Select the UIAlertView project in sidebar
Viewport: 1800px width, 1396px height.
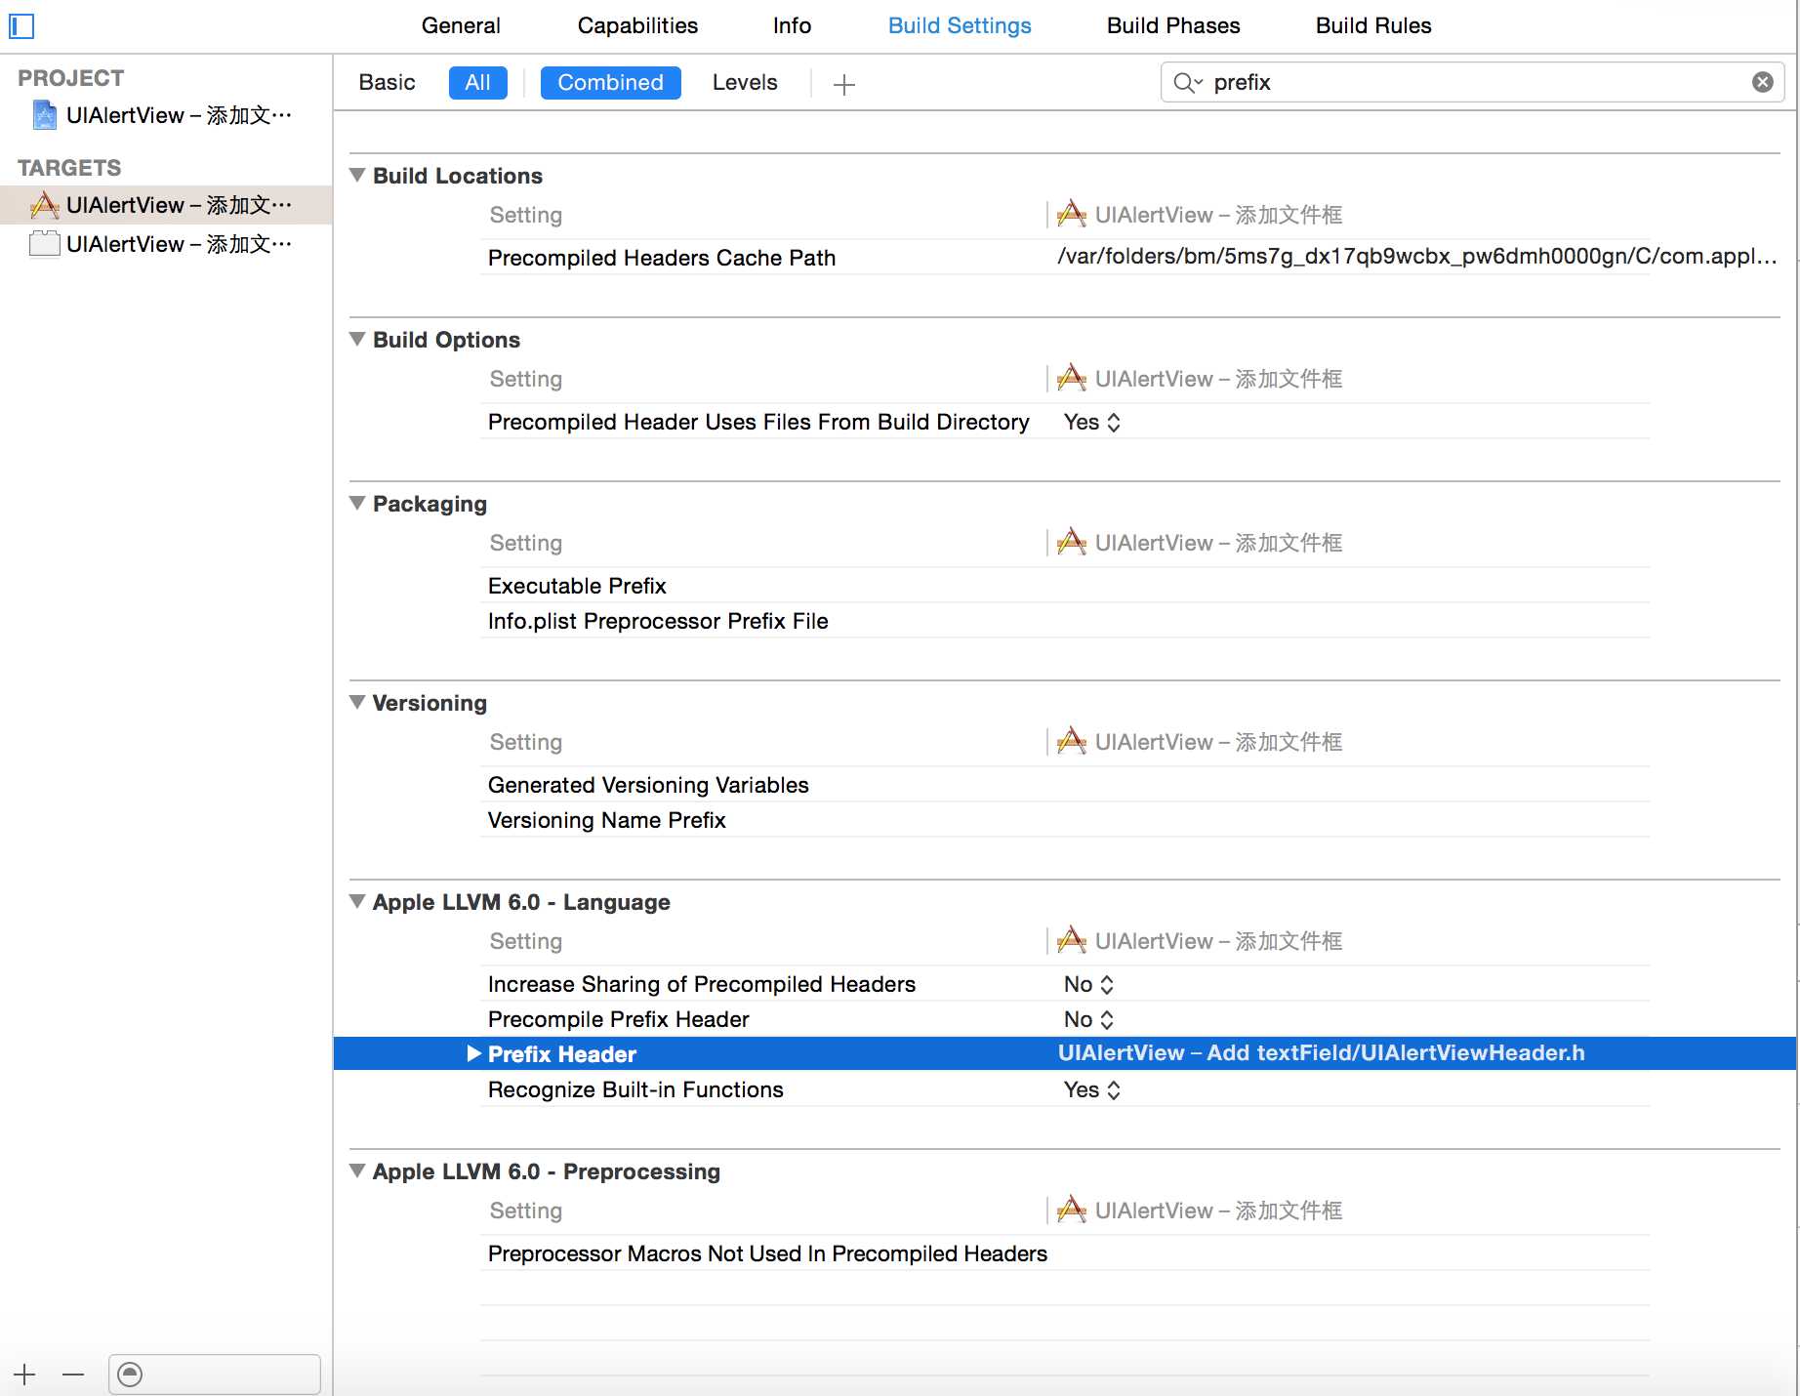[166, 115]
